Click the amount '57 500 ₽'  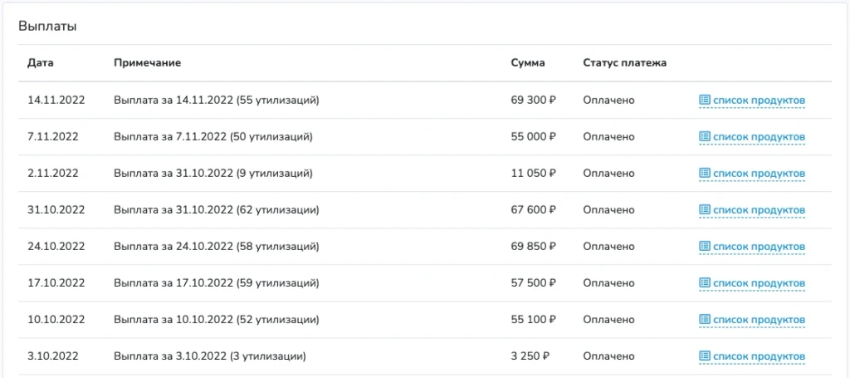coord(534,283)
